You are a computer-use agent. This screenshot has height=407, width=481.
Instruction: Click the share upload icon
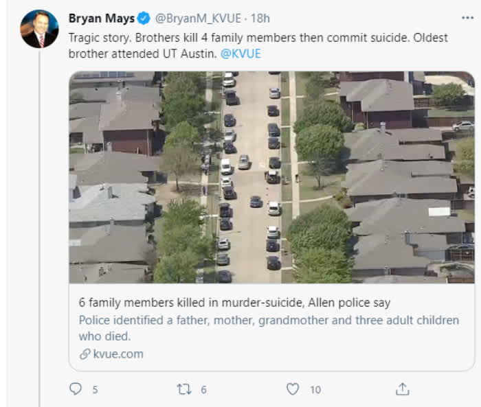click(x=402, y=389)
